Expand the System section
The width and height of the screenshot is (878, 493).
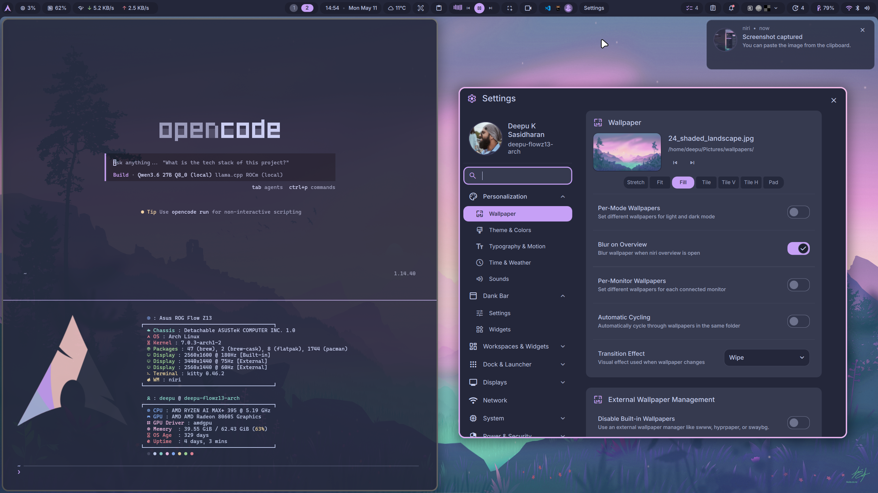pyautogui.click(x=518, y=418)
